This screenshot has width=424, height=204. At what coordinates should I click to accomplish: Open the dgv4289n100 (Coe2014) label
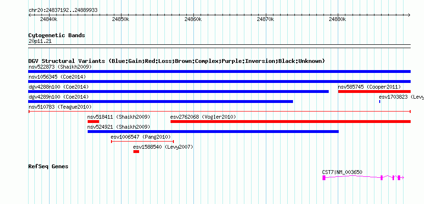click(x=59, y=97)
